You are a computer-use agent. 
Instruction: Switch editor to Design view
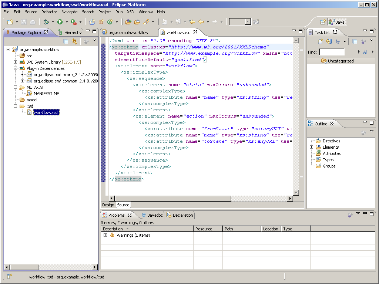(x=108, y=205)
